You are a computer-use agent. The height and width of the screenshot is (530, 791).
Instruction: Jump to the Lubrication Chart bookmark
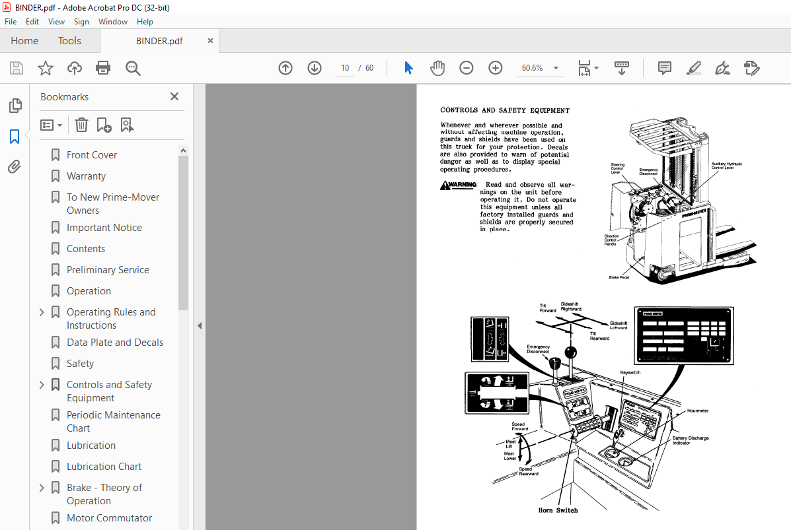click(104, 466)
